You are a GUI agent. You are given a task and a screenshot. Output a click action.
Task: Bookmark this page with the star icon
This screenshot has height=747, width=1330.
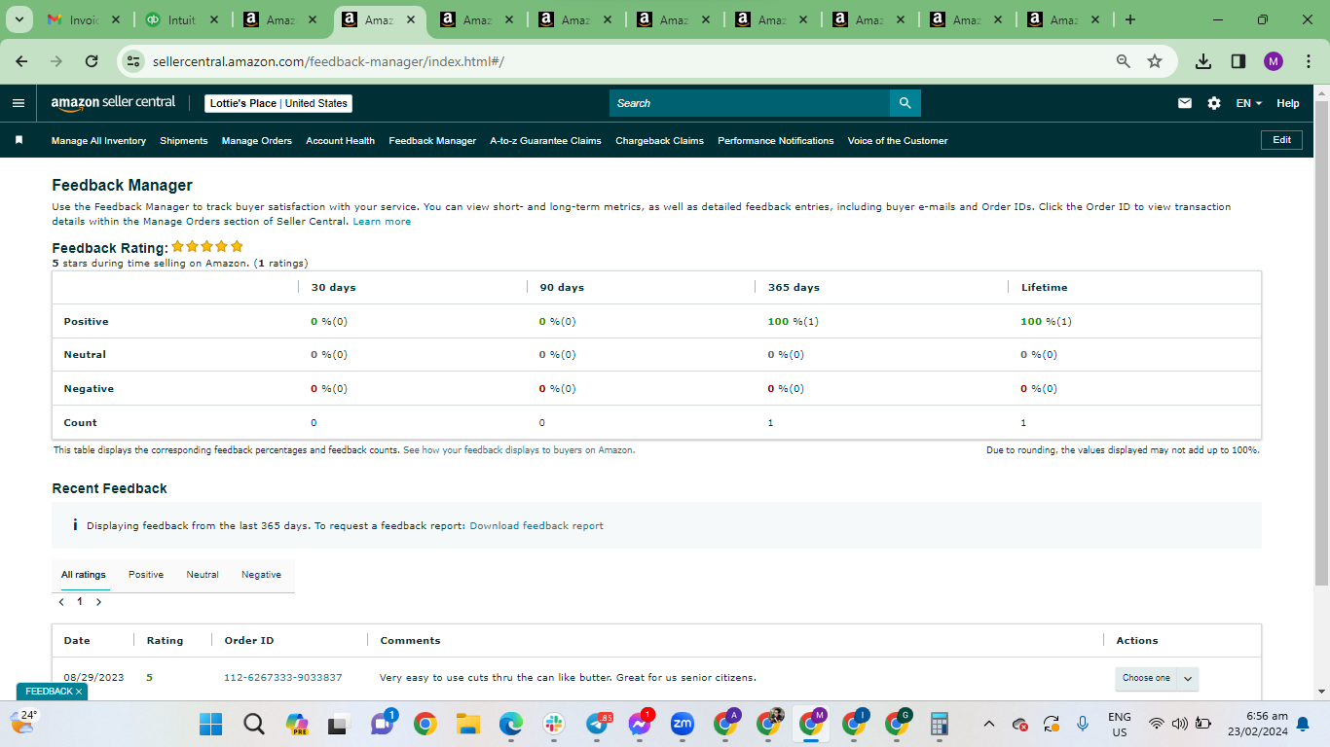pos(1155,61)
